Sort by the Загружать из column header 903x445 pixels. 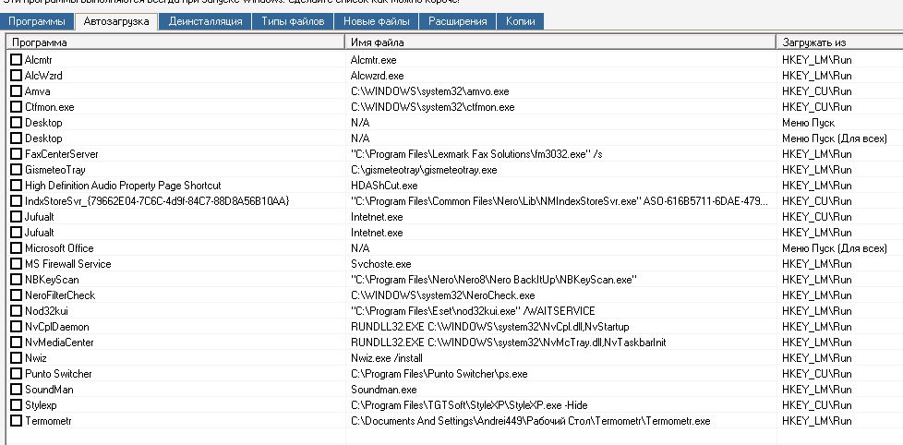[839, 42]
